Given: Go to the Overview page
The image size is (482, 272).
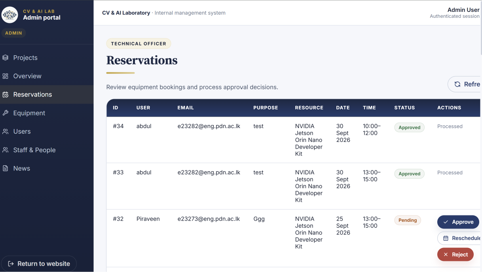Looking at the screenshot, I should coord(47,76).
